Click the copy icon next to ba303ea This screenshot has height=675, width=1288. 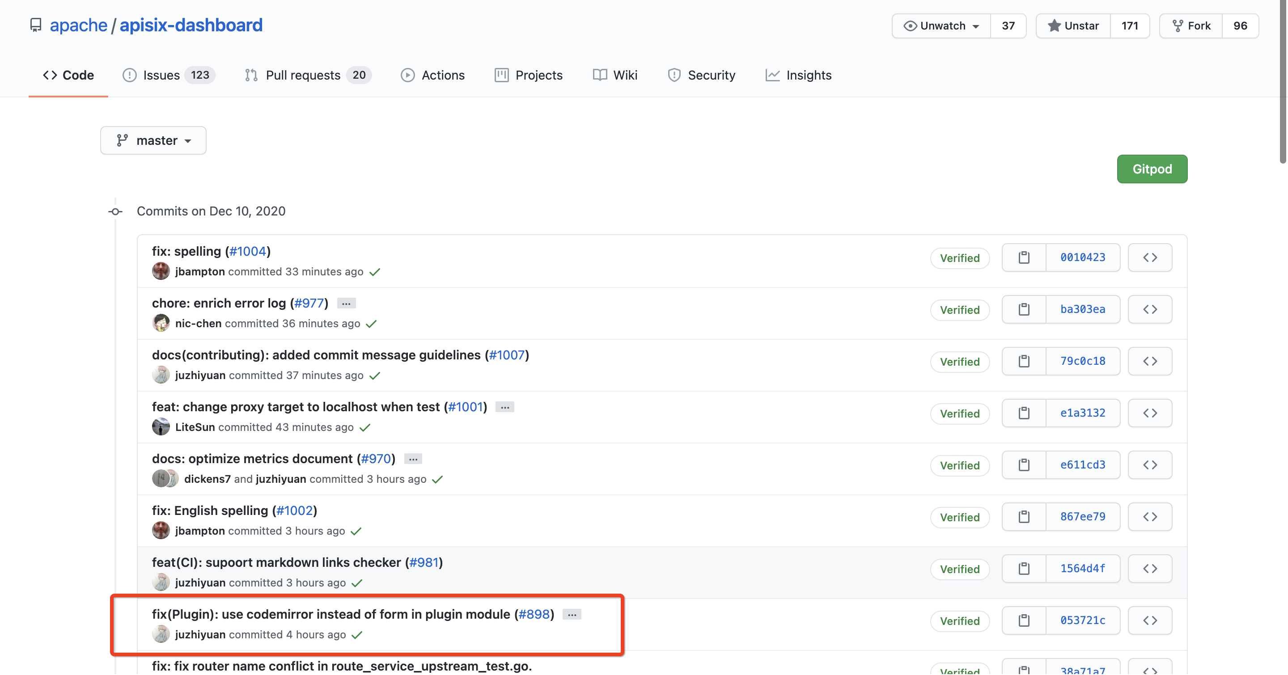pyautogui.click(x=1024, y=309)
